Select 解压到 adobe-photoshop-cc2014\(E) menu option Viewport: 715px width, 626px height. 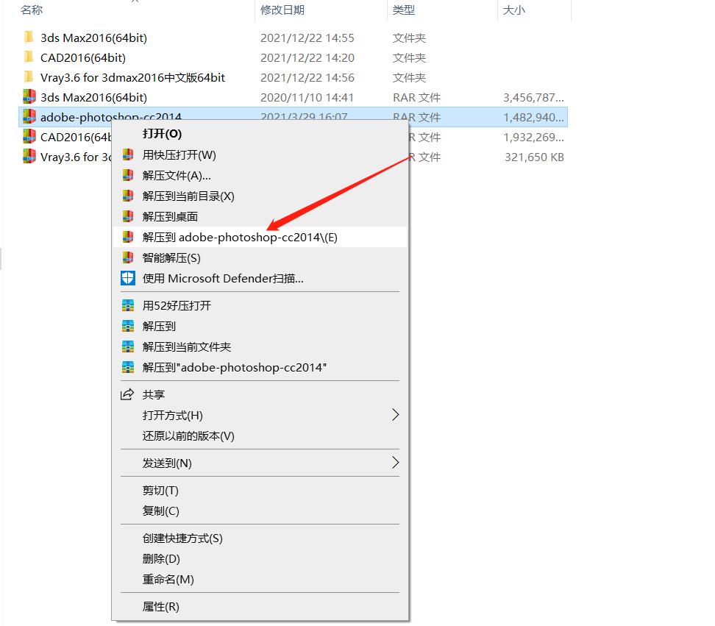click(240, 237)
